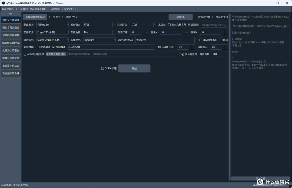Open the 翻译渠道 dropdown showing 微软(免费)

pyautogui.click(x=52, y=25)
